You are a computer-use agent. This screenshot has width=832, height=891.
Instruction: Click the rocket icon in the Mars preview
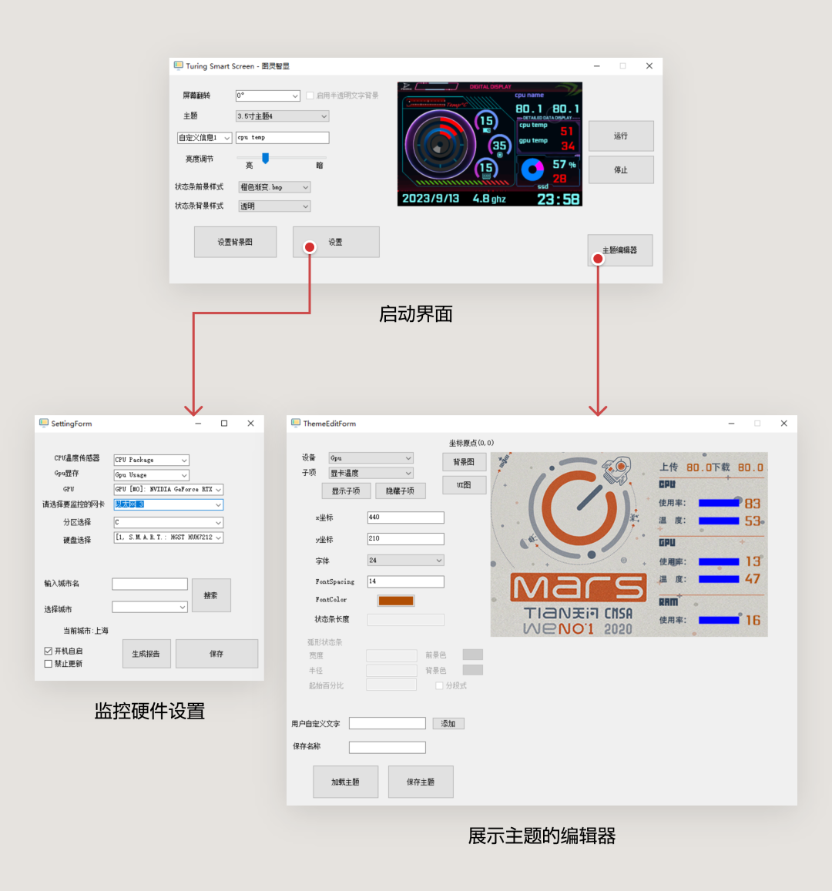pyautogui.click(x=617, y=469)
